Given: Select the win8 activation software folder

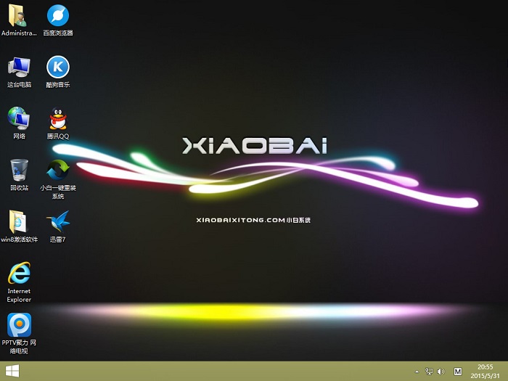Looking at the screenshot, I should (19, 222).
